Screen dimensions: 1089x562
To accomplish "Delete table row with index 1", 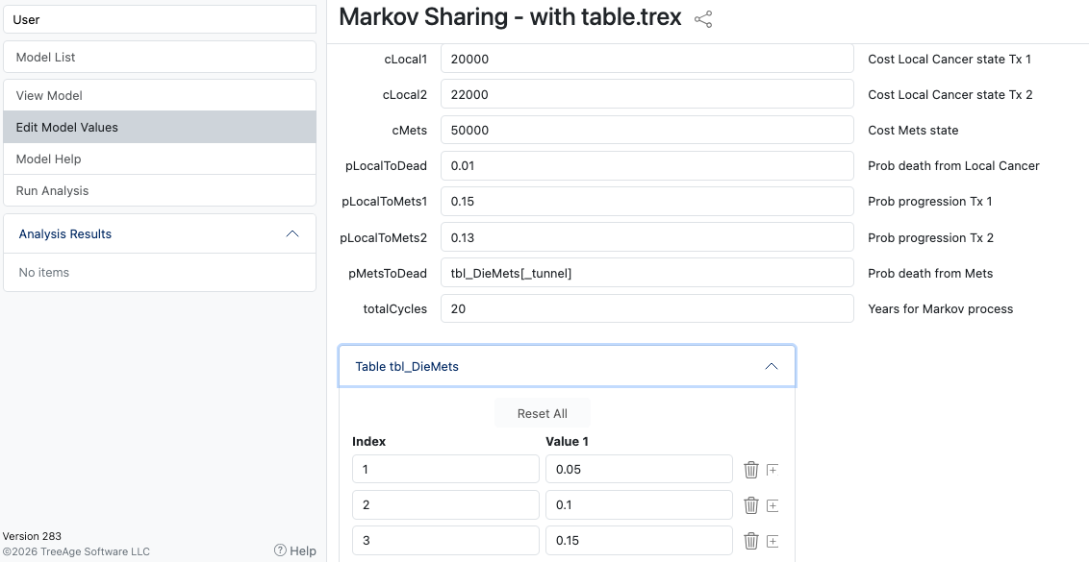I will (x=750, y=470).
